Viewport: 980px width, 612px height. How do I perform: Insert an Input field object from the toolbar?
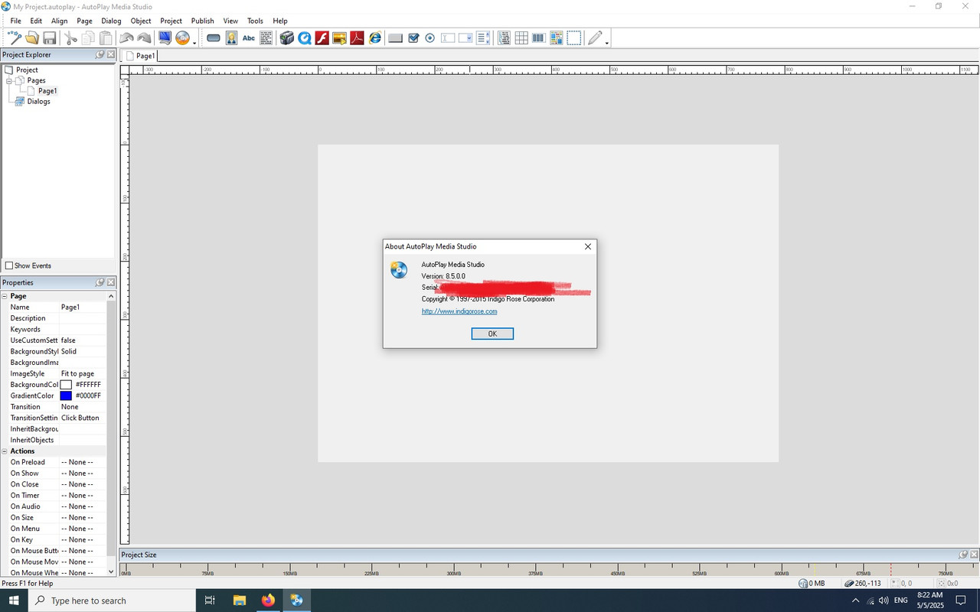[448, 38]
